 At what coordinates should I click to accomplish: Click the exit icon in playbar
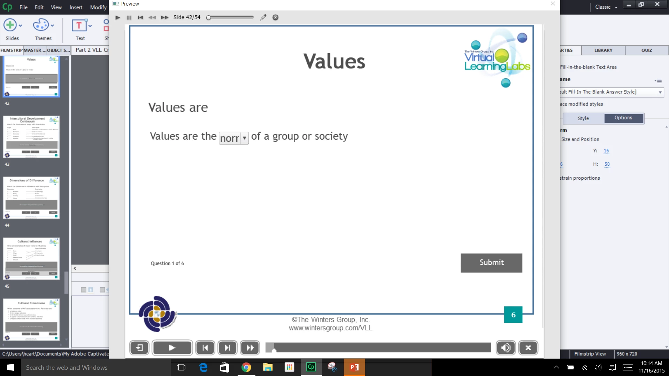coord(139,347)
